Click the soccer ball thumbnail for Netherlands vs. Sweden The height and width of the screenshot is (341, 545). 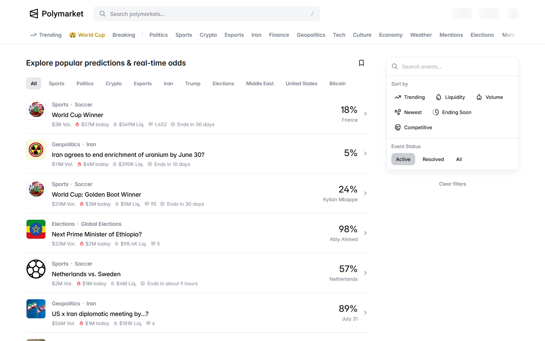pyautogui.click(x=36, y=269)
